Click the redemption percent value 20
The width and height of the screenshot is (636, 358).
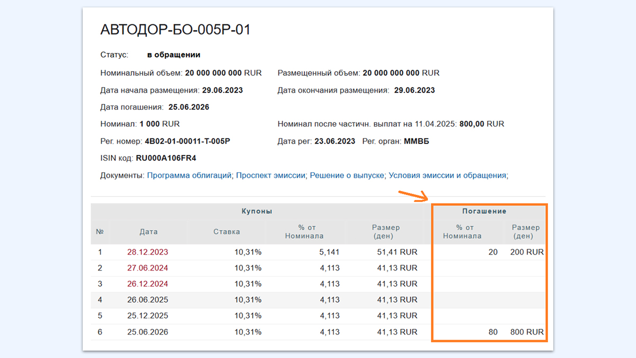point(493,252)
